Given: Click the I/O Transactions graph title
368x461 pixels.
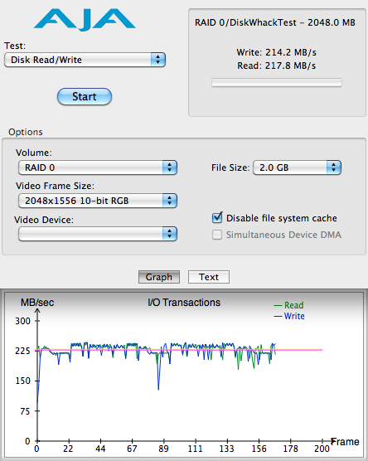Looking at the screenshot, I should 184,303.
